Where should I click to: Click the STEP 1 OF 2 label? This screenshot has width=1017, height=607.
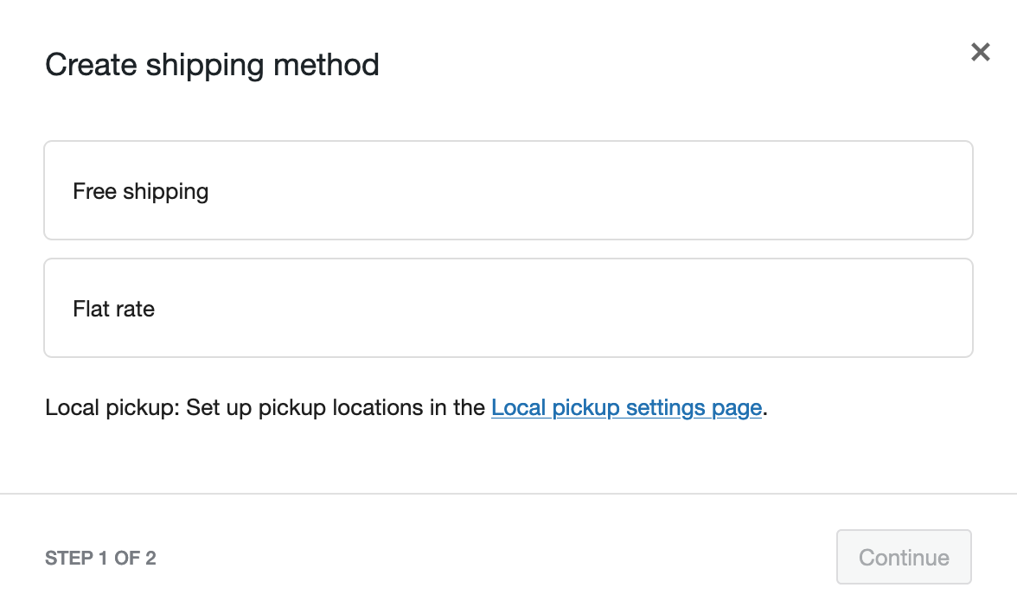pyautogui.click(x=100, y=558)
